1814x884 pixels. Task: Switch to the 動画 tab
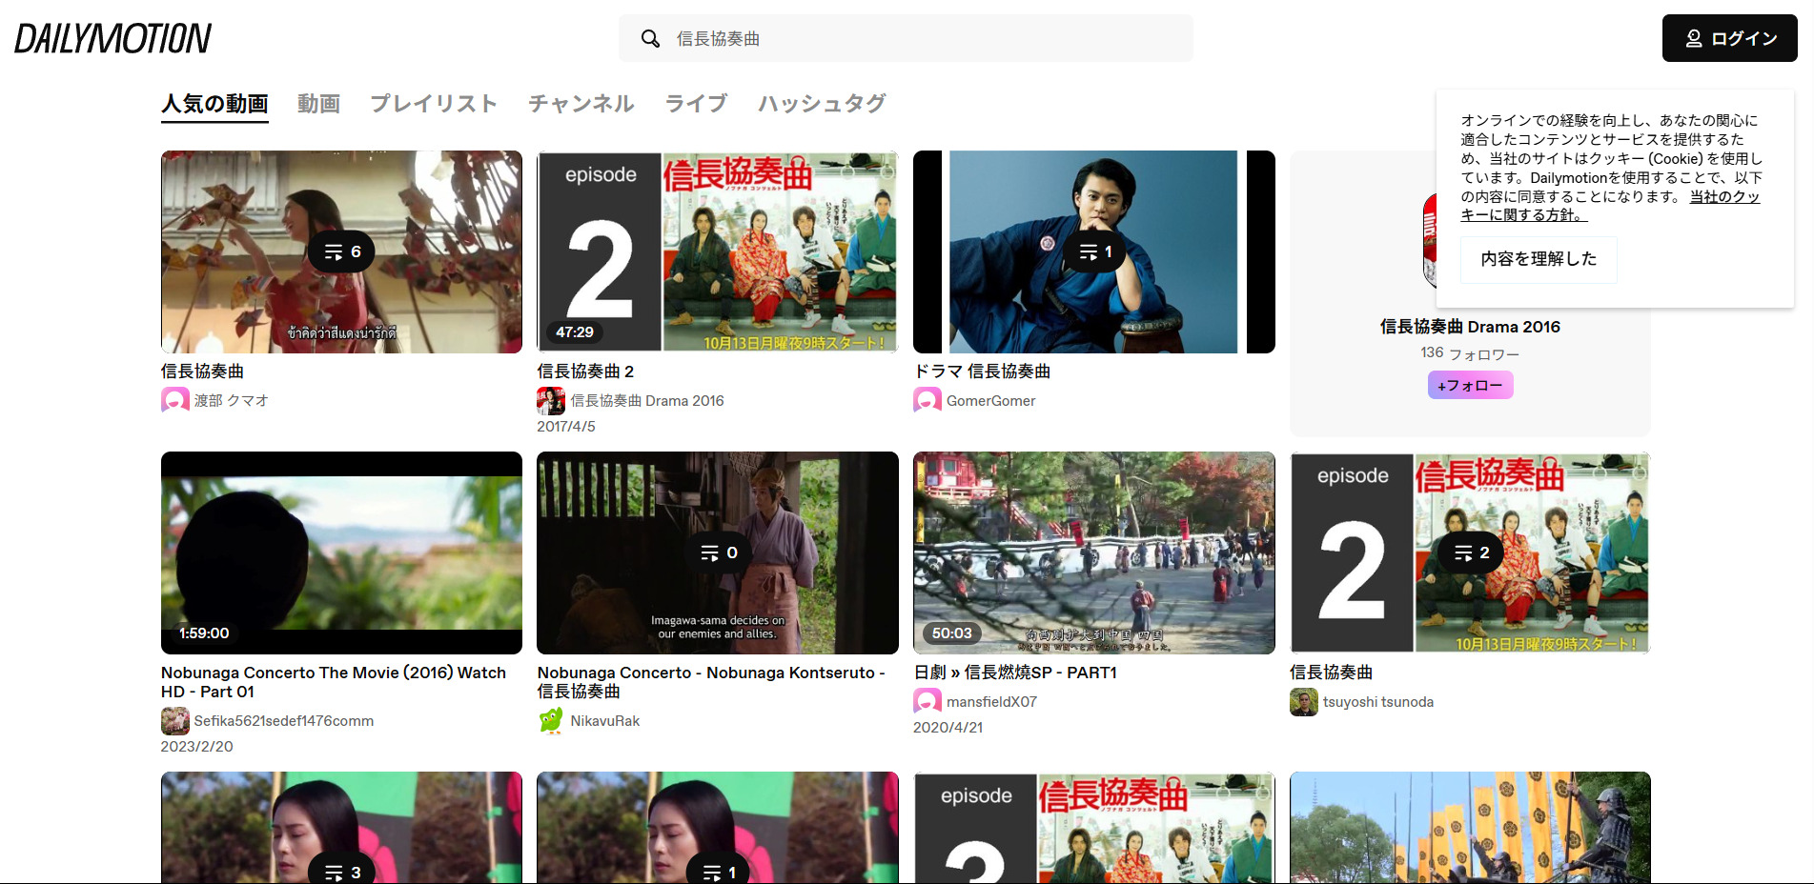click(x=318, y=104)
